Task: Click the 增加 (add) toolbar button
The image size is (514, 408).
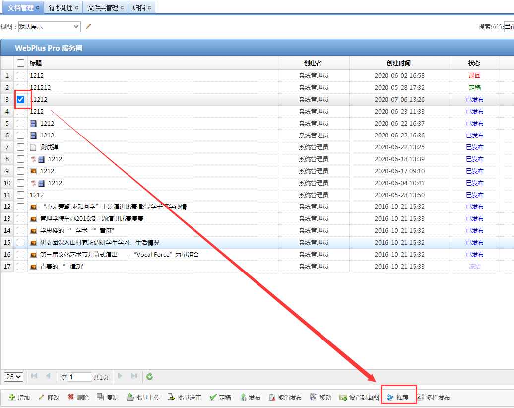Action: click(19, 398)
